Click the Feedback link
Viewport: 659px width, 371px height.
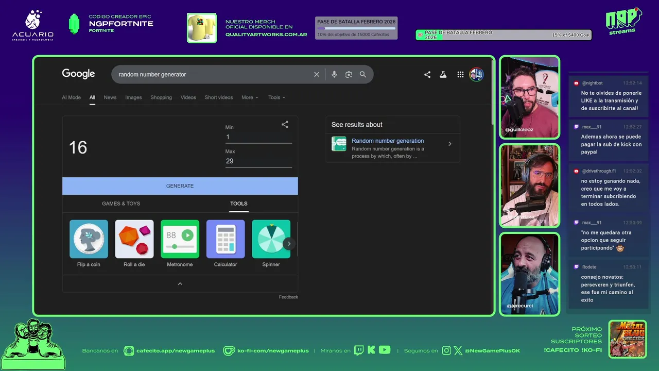288,297
